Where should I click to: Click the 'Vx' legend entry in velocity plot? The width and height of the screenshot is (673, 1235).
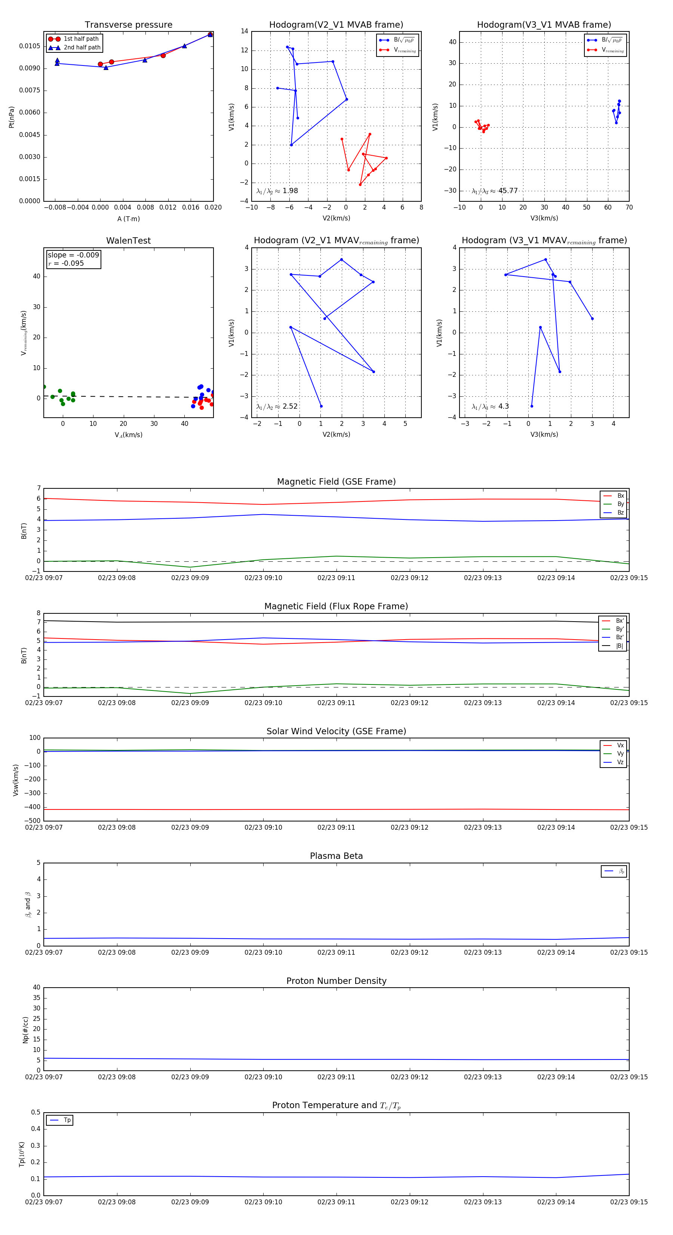(614, 745)
